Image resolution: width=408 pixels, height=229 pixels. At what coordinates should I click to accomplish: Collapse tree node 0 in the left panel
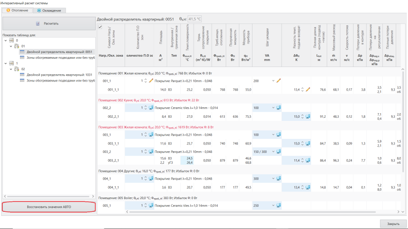coord(6,40)
